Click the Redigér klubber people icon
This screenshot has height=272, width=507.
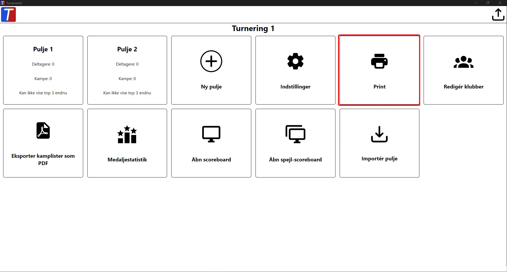463,62
